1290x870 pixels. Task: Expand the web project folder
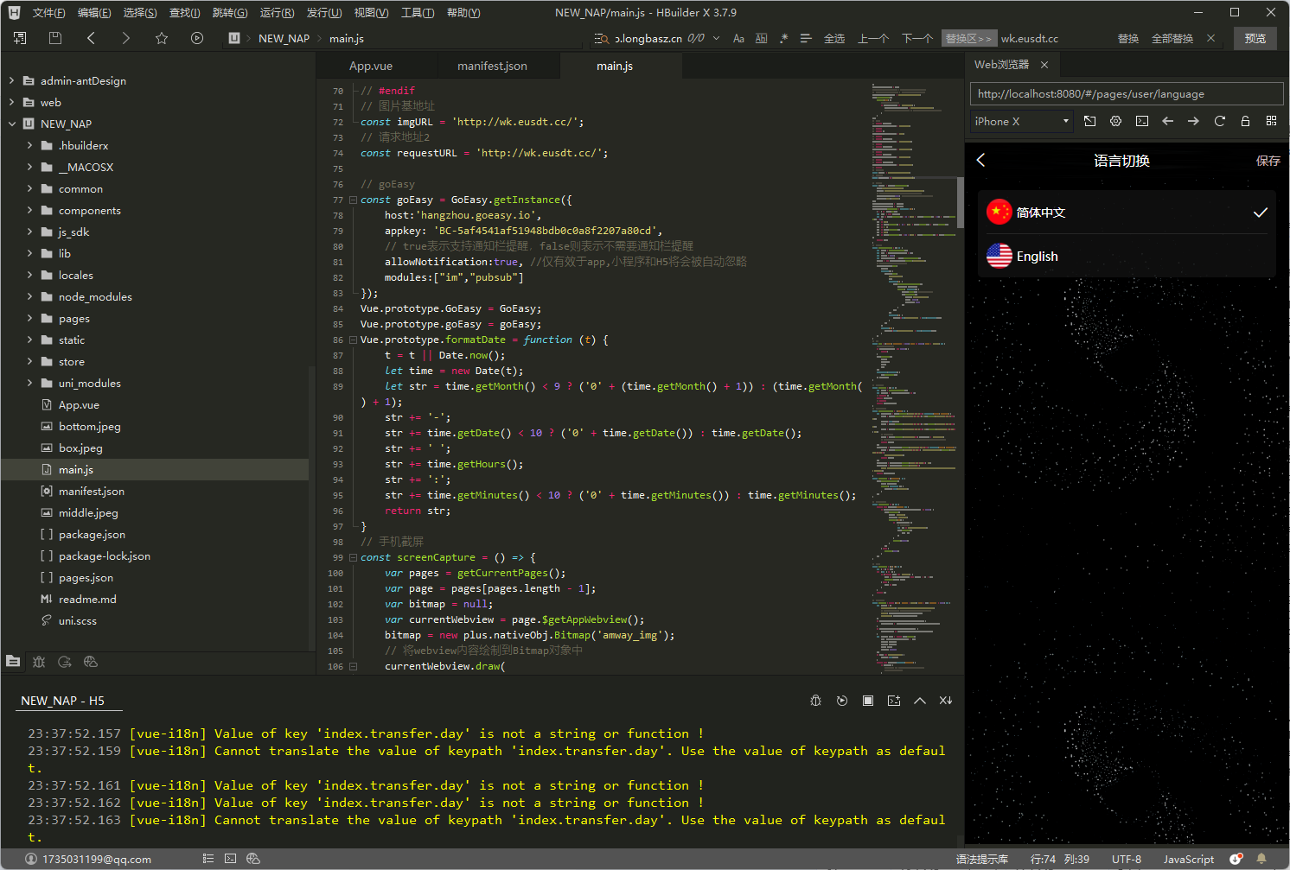[11, 102]
